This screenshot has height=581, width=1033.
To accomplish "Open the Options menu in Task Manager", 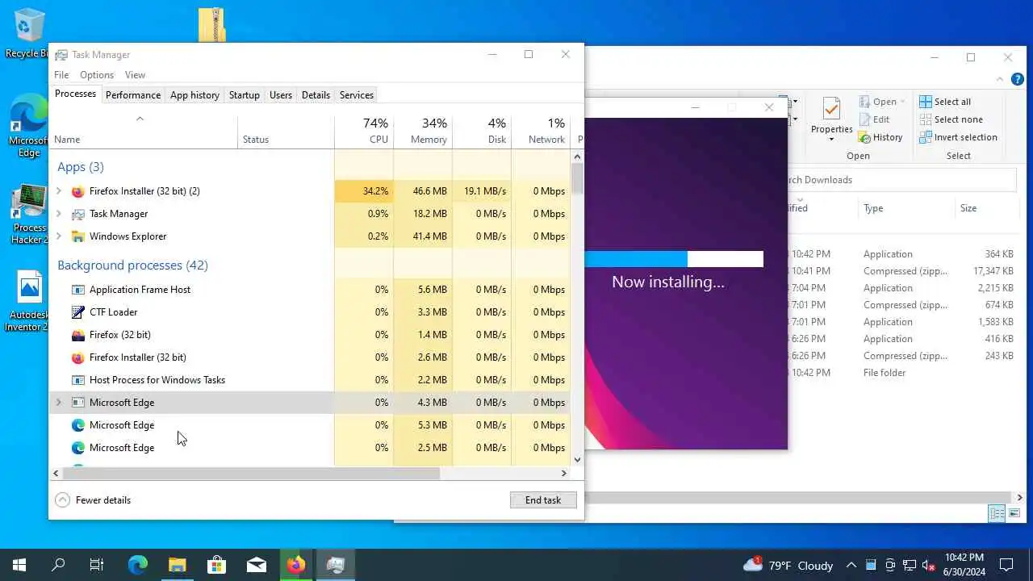I will click(96, 75).
